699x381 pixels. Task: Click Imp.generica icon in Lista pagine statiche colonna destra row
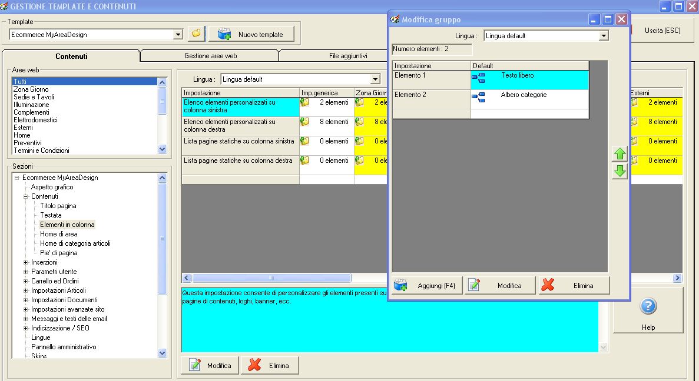tap(304, 161)
